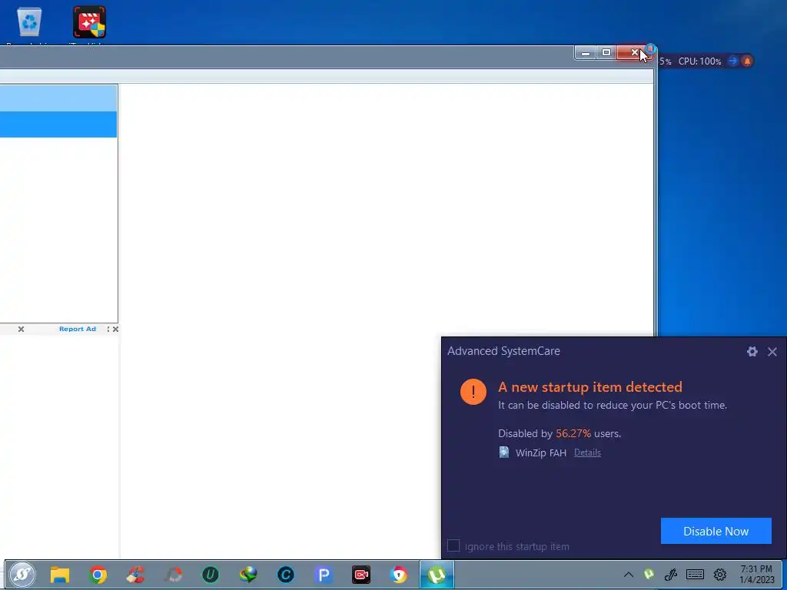Open the shielded browser taskbar icon
The image size is (787, 590).
pos(399,575)
